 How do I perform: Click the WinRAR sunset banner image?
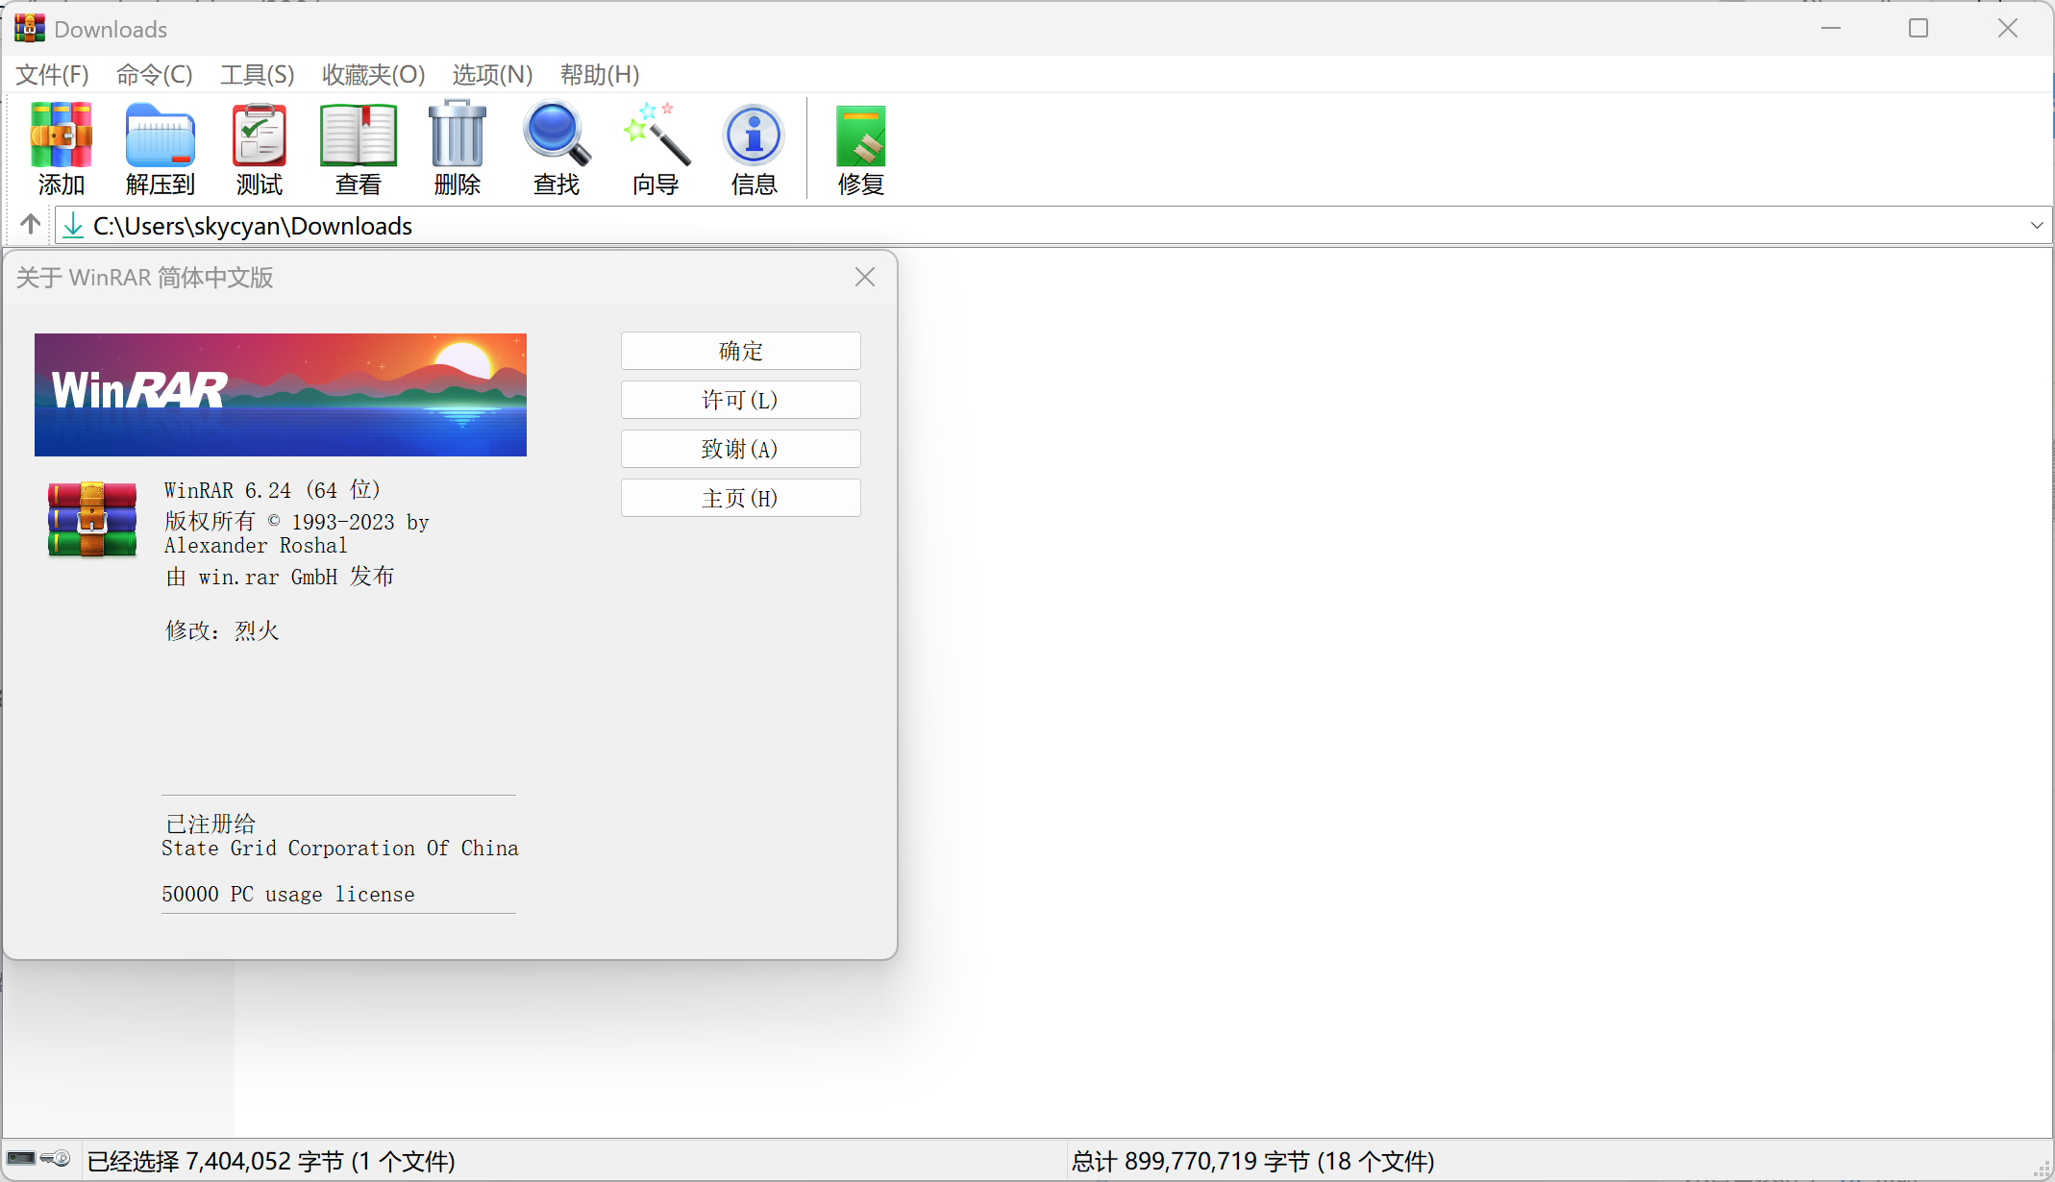[x=281, y=395]
